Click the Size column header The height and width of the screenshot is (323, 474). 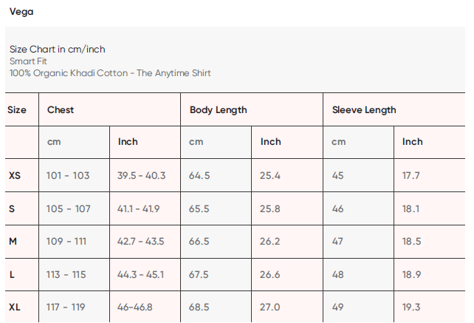pos(17,110)
